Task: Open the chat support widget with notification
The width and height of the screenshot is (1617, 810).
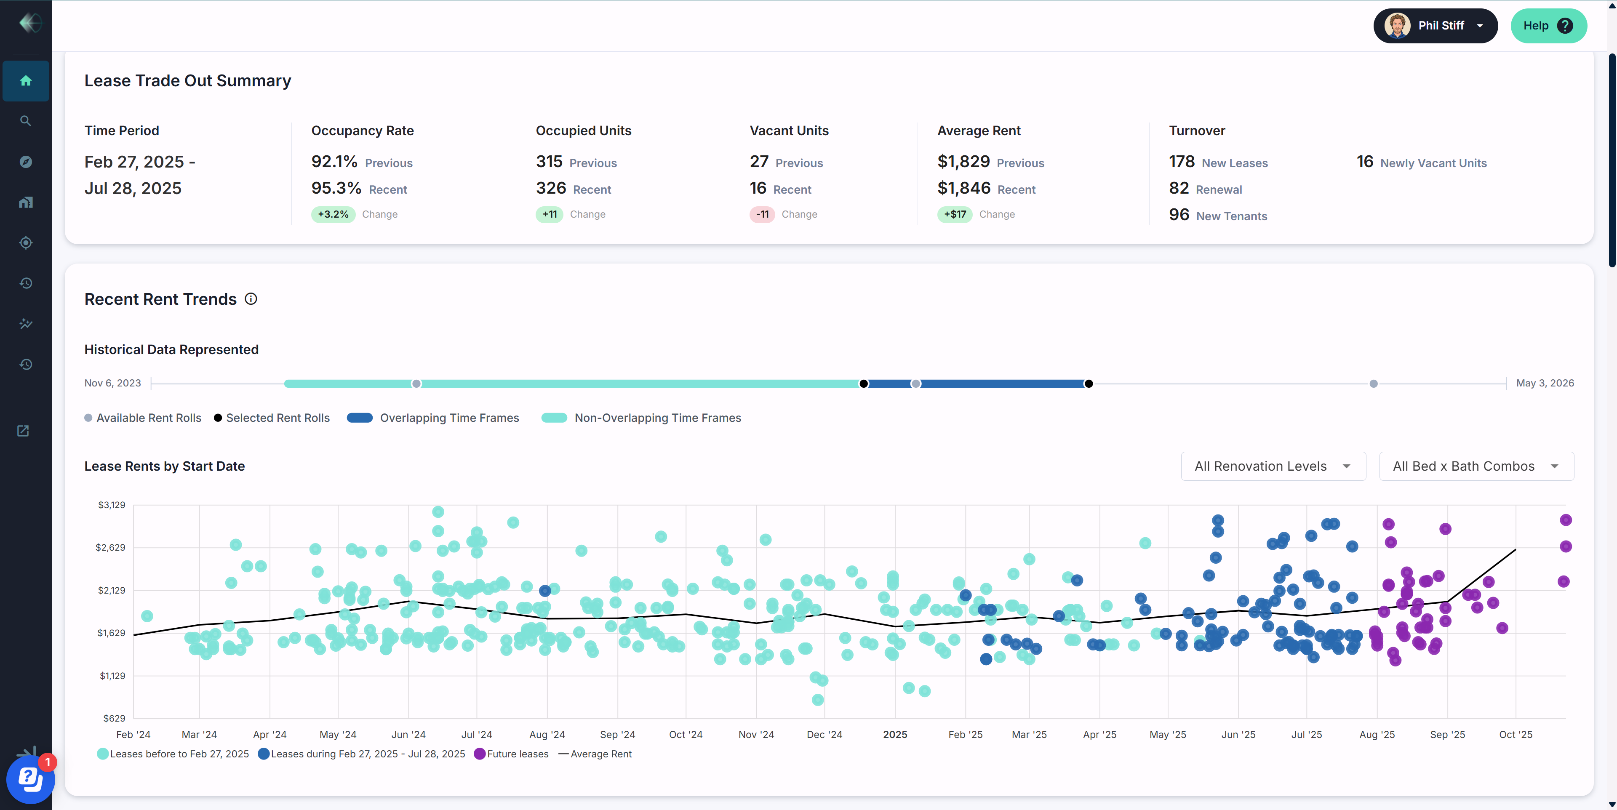Action: (29, 780)
